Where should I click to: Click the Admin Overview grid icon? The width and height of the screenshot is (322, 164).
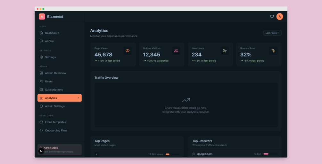coord(41,73)
